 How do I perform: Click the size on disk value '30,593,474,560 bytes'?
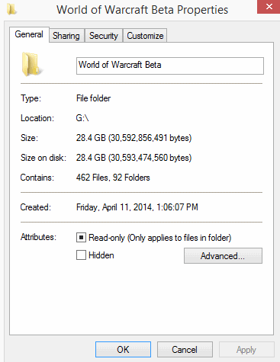click(x=150, y=158)
